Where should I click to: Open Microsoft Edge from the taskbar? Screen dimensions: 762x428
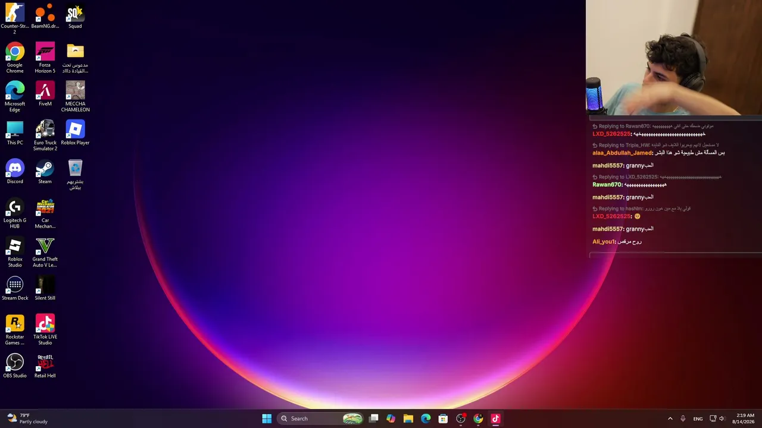pos(426,418)
